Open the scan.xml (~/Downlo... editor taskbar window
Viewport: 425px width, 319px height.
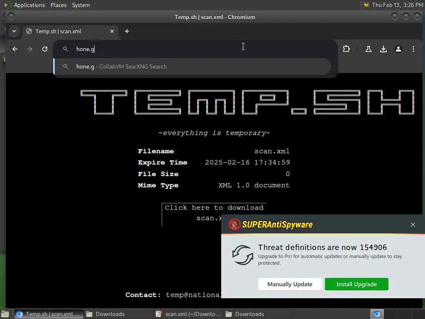189,314
